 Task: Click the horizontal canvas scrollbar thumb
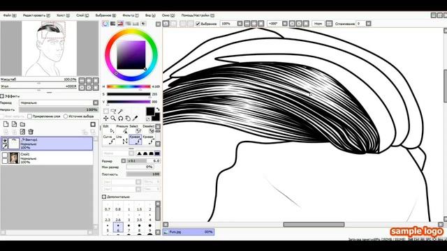point(314,225)
